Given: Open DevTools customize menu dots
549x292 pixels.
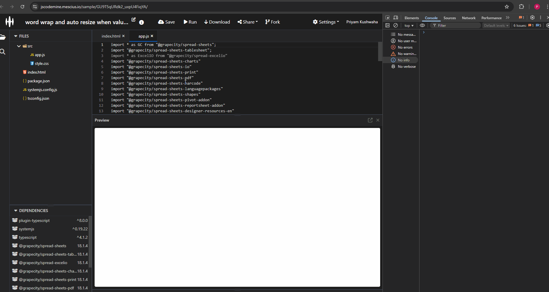Looking at the screenshot, I should pos(541,17).
